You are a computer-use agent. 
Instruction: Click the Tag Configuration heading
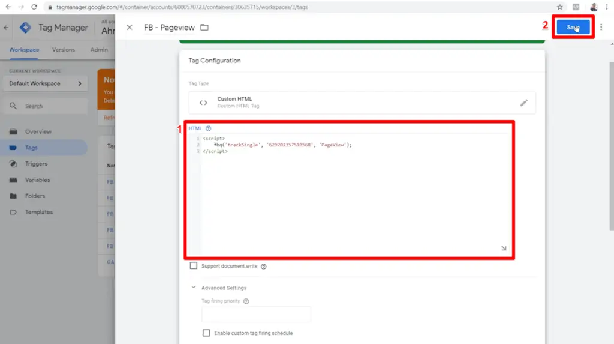(215, 61)
